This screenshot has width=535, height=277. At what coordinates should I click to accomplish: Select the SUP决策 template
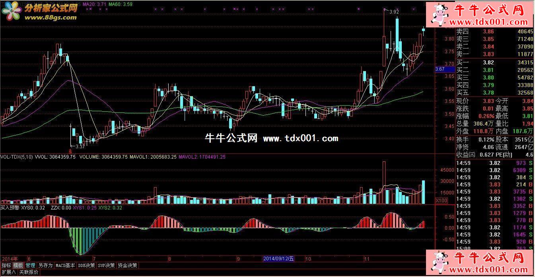pyautogui.click(x=106, y=265)
